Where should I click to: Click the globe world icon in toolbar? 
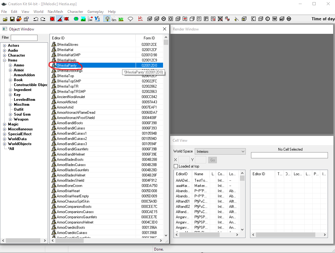(76, 19)
